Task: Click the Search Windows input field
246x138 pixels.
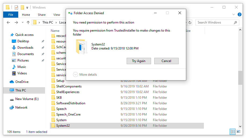Action: click(215, 22)
